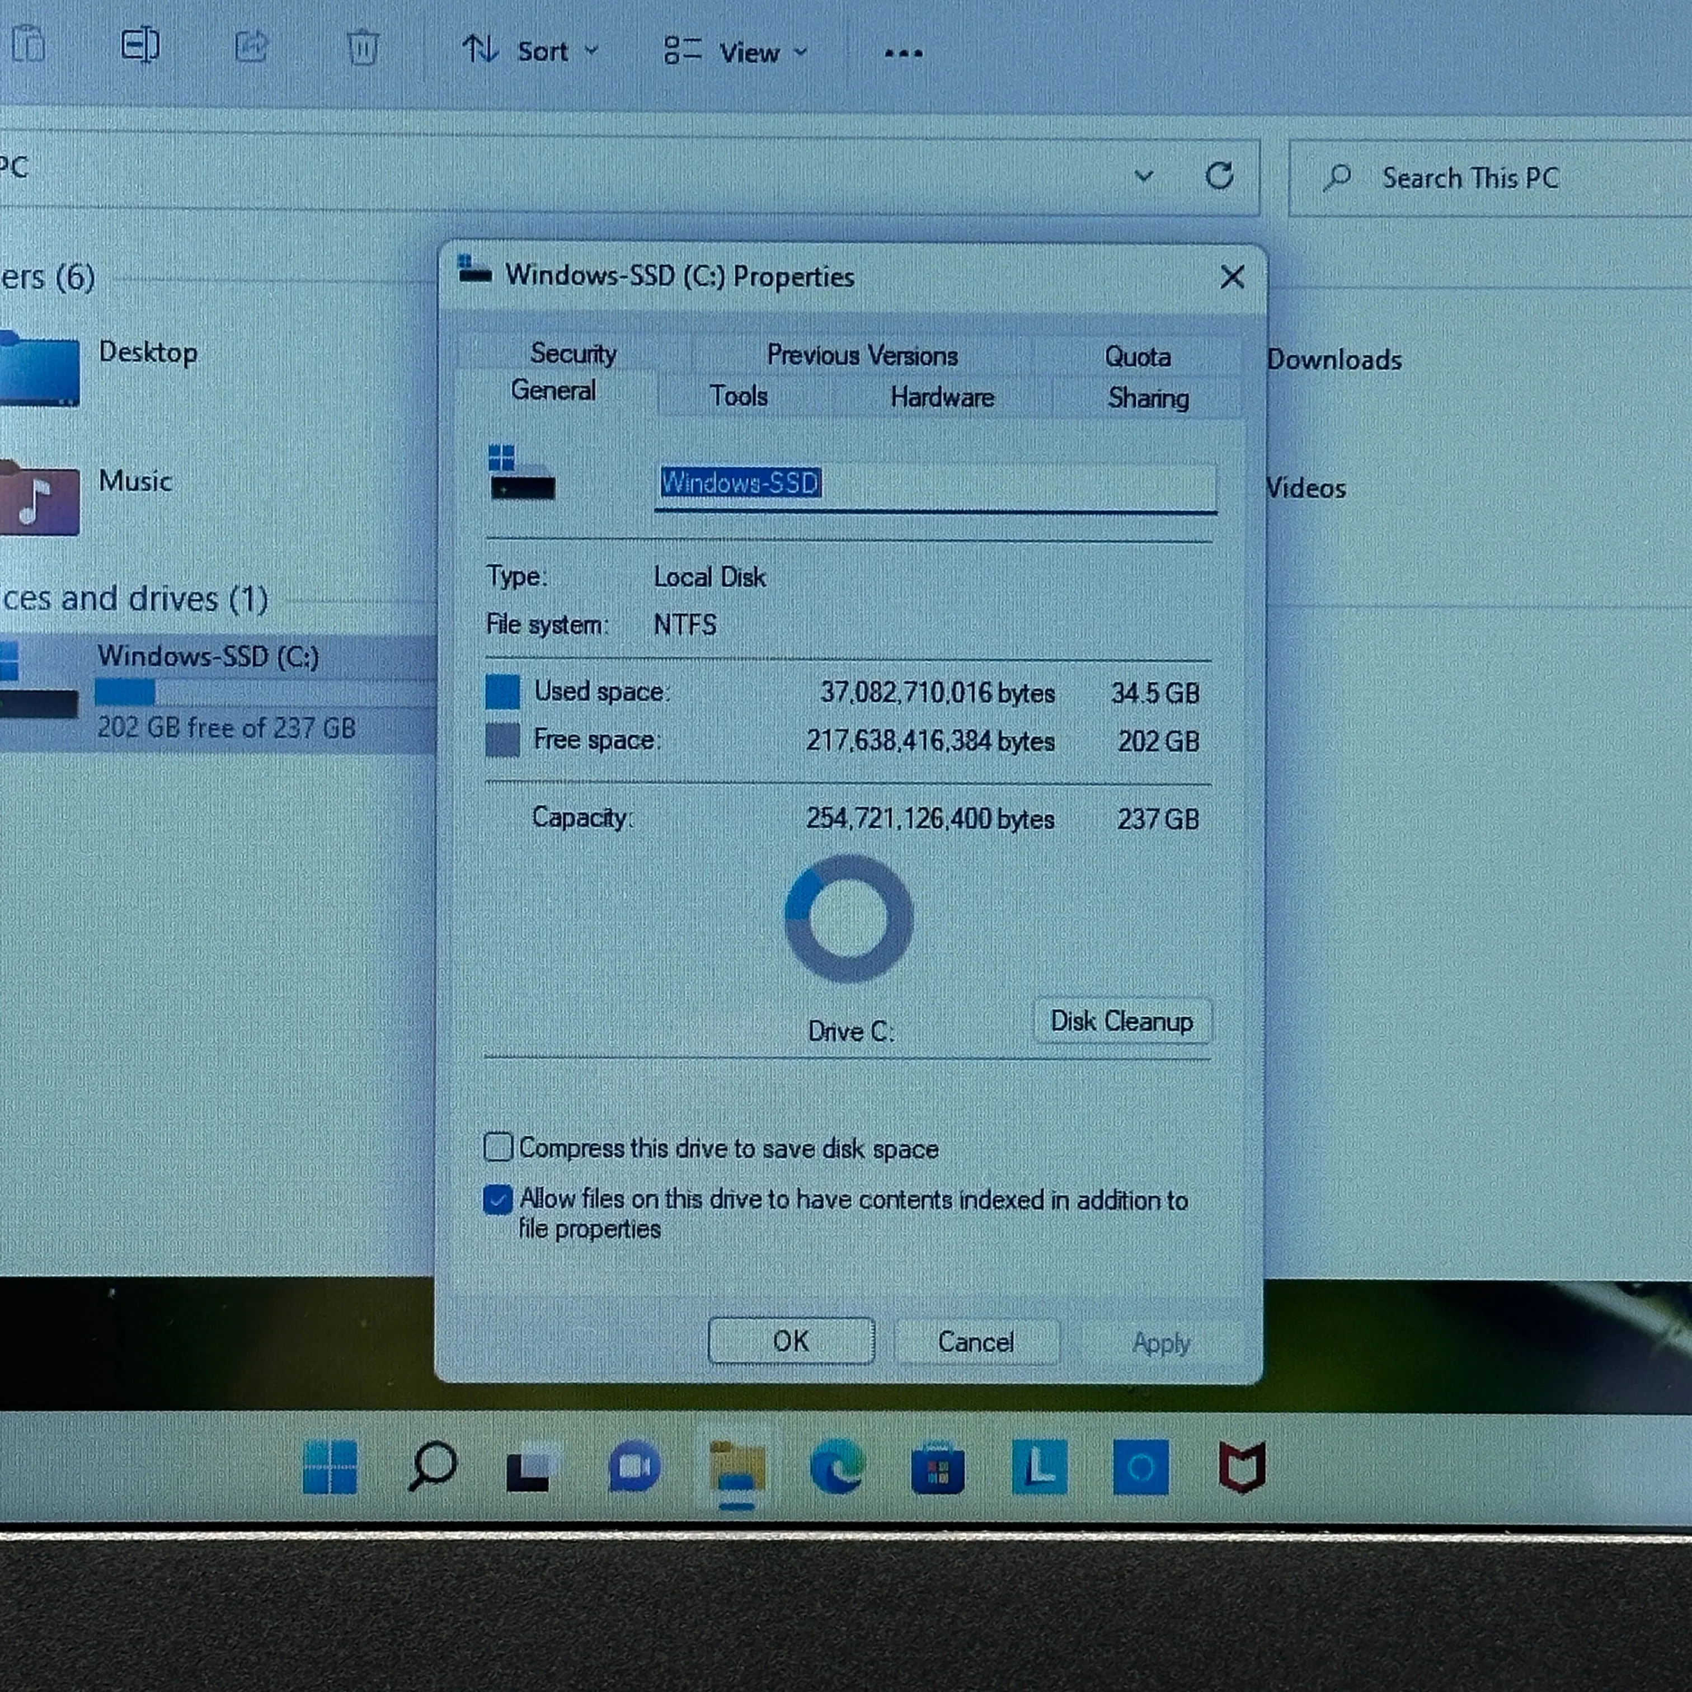Viewport: 1692px width, 1692px height.
Task: Select the Downloads folder label
Action: 1334,359
